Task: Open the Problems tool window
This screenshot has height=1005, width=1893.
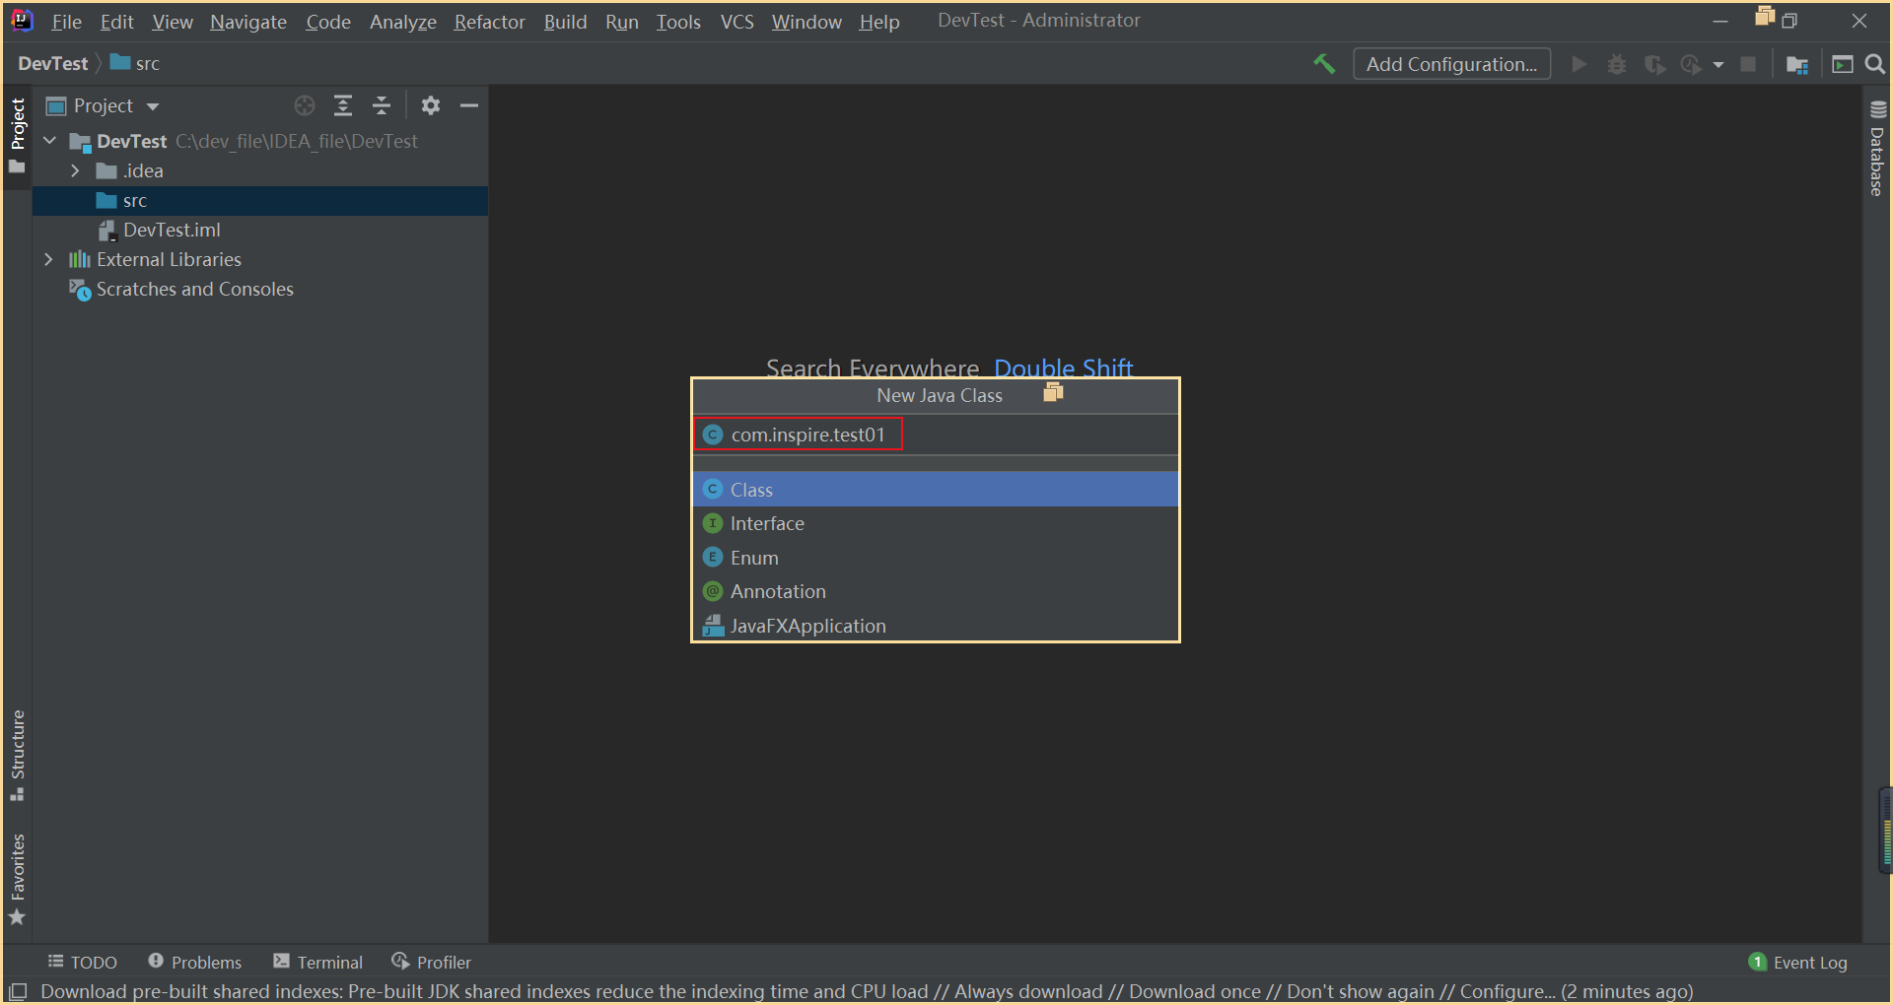Action: click(x=195, y=962)
